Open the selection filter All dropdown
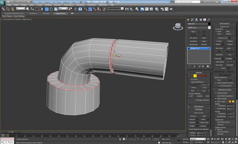 20,9
